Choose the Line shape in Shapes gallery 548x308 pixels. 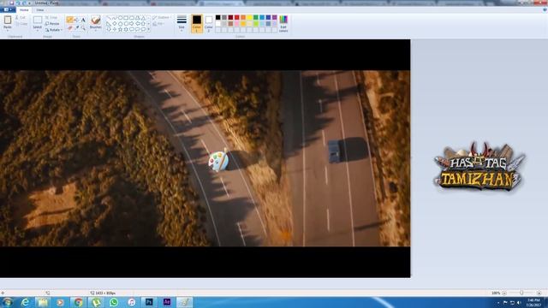click(109, 18)
